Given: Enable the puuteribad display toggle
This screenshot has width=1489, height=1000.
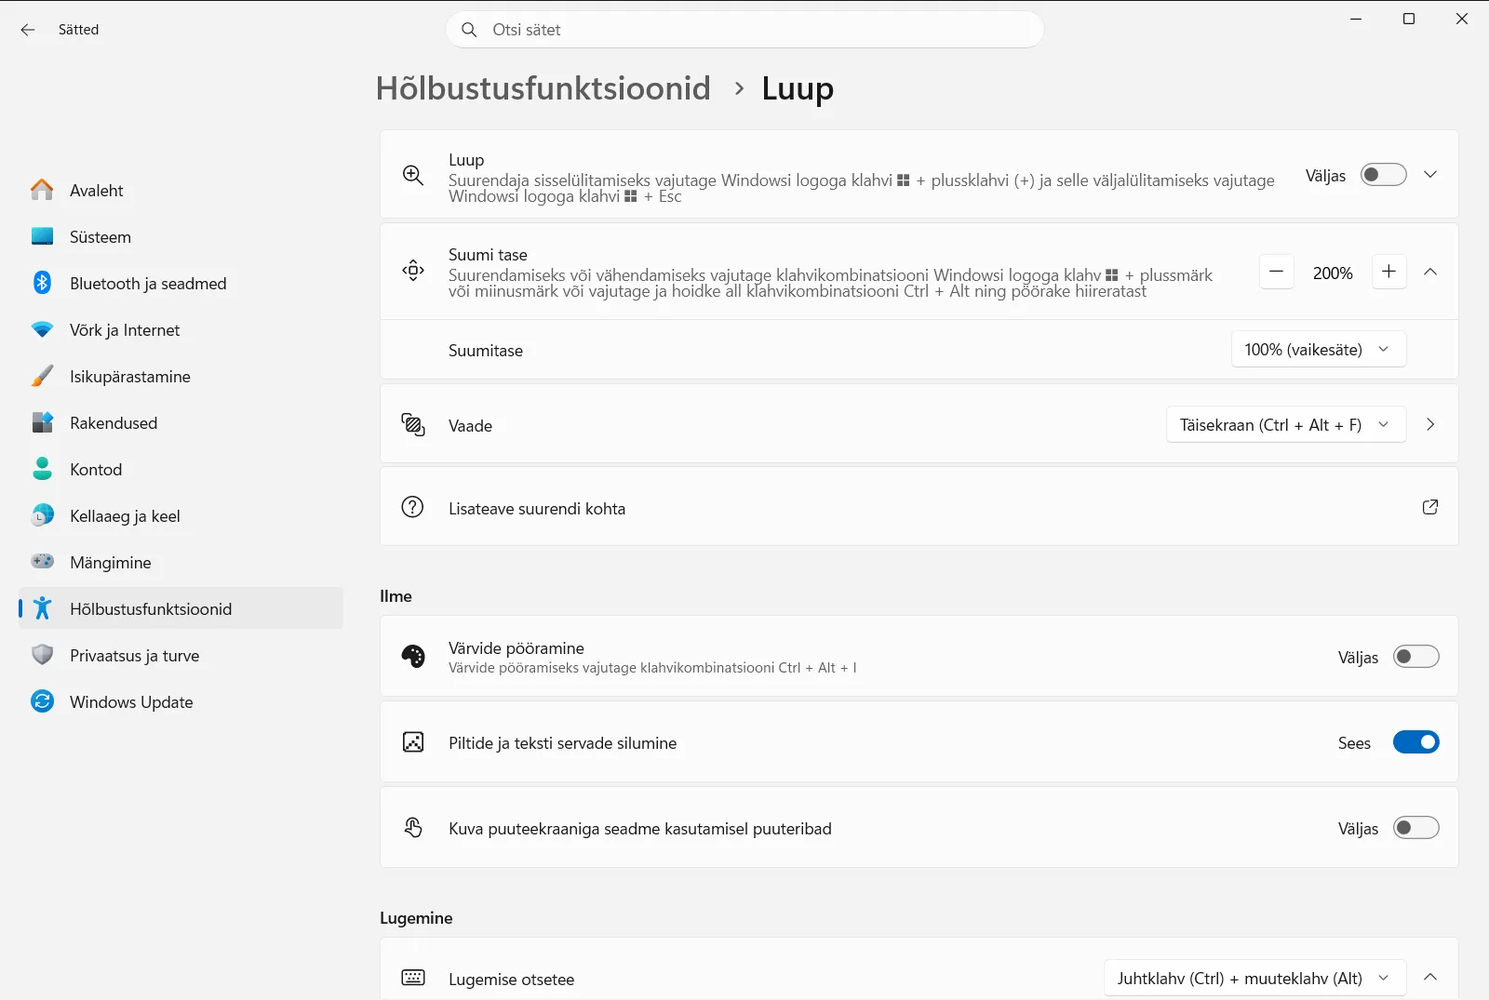Looking at the screenshot, I should tap(1416, 828).
